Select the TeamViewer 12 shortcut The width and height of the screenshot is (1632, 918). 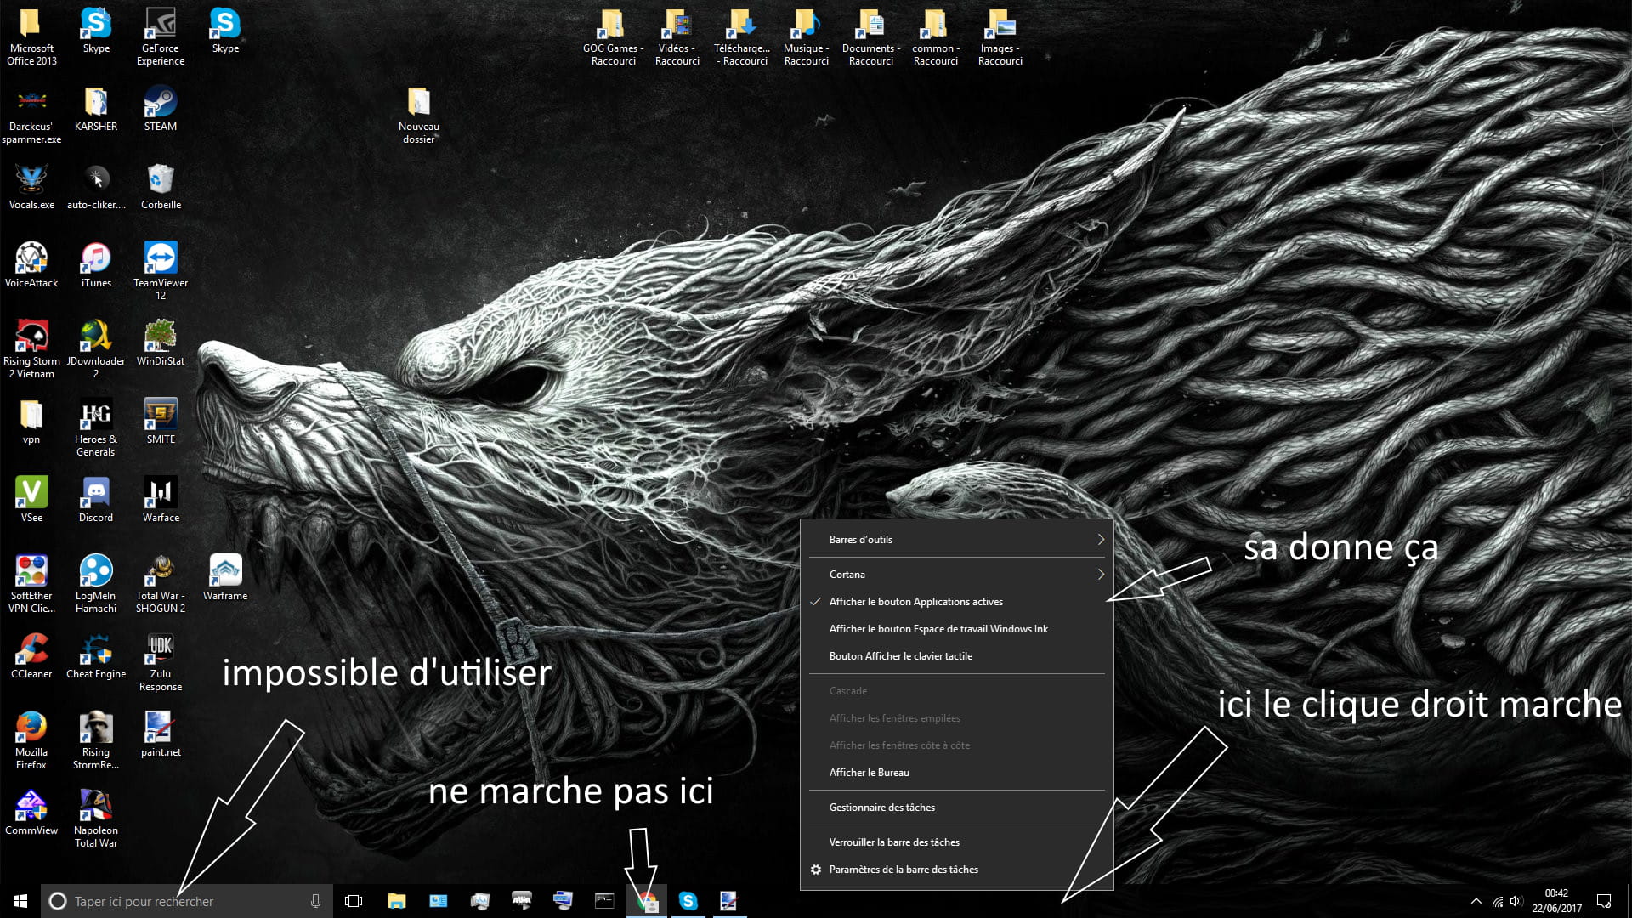click(x=161, y=271)
